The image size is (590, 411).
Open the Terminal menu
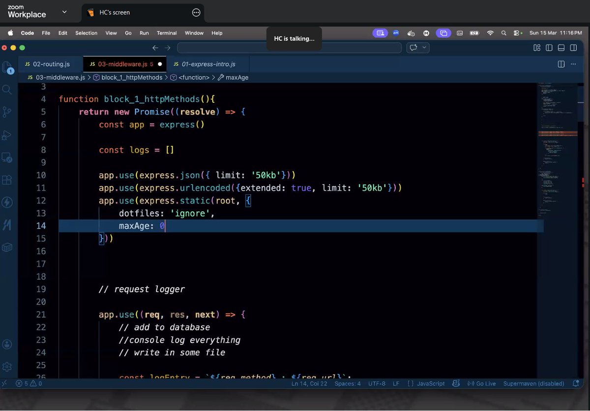(166, 33)
